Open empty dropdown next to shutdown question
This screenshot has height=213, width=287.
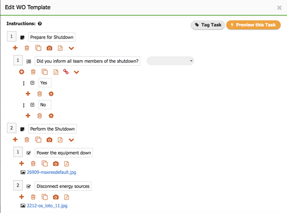(170, 61)
